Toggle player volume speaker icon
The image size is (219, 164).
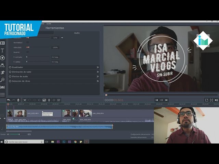216,100
